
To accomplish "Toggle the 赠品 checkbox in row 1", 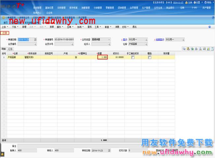I will (150, 57).
